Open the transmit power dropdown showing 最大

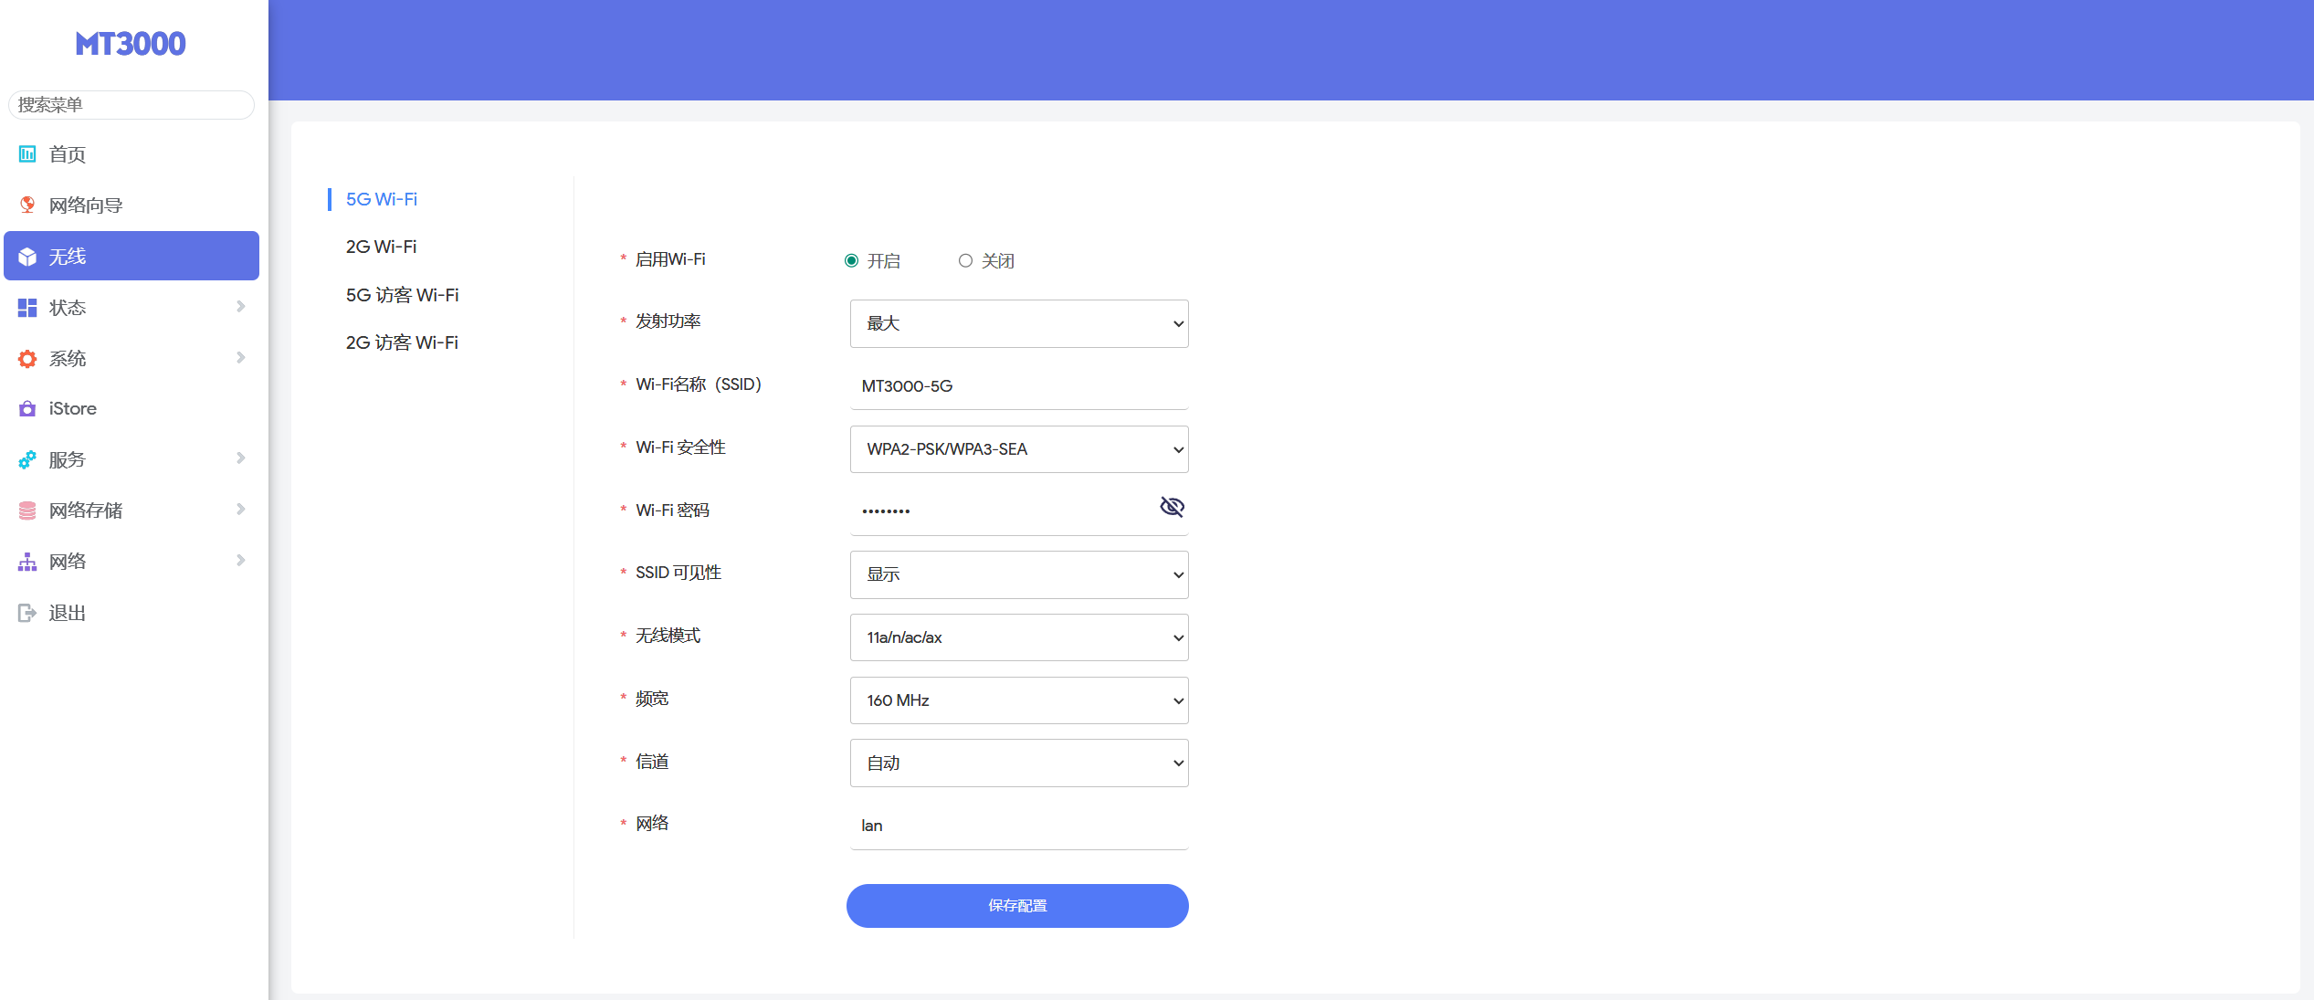1018,323
